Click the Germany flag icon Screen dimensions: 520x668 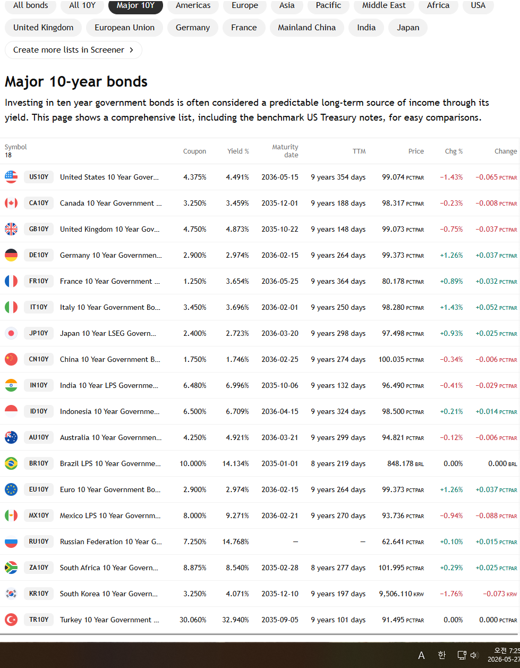click(x=11, y=255)
